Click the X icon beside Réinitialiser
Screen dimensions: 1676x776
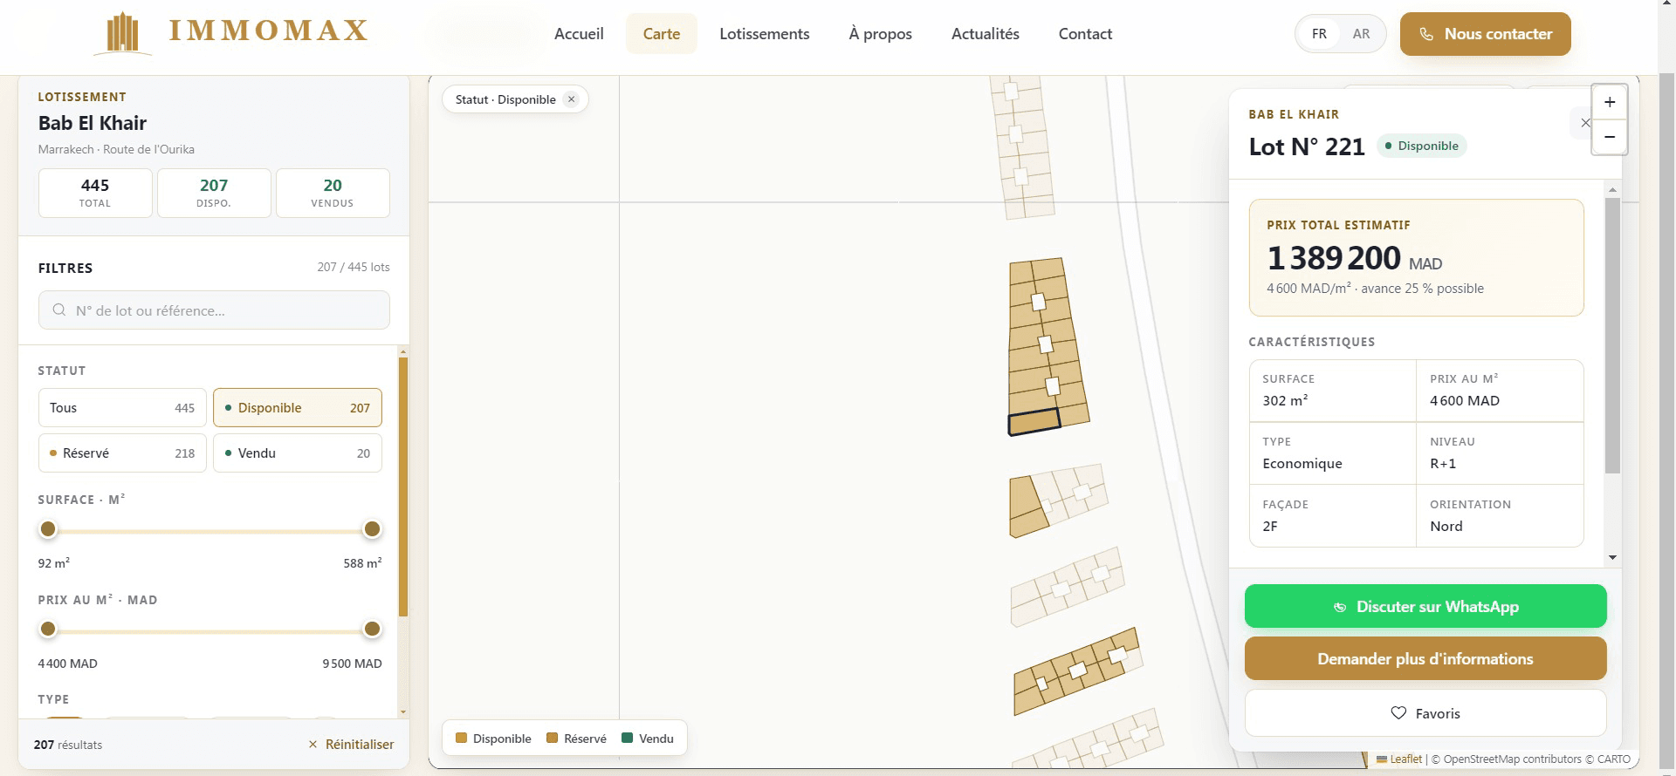[313, 745]
